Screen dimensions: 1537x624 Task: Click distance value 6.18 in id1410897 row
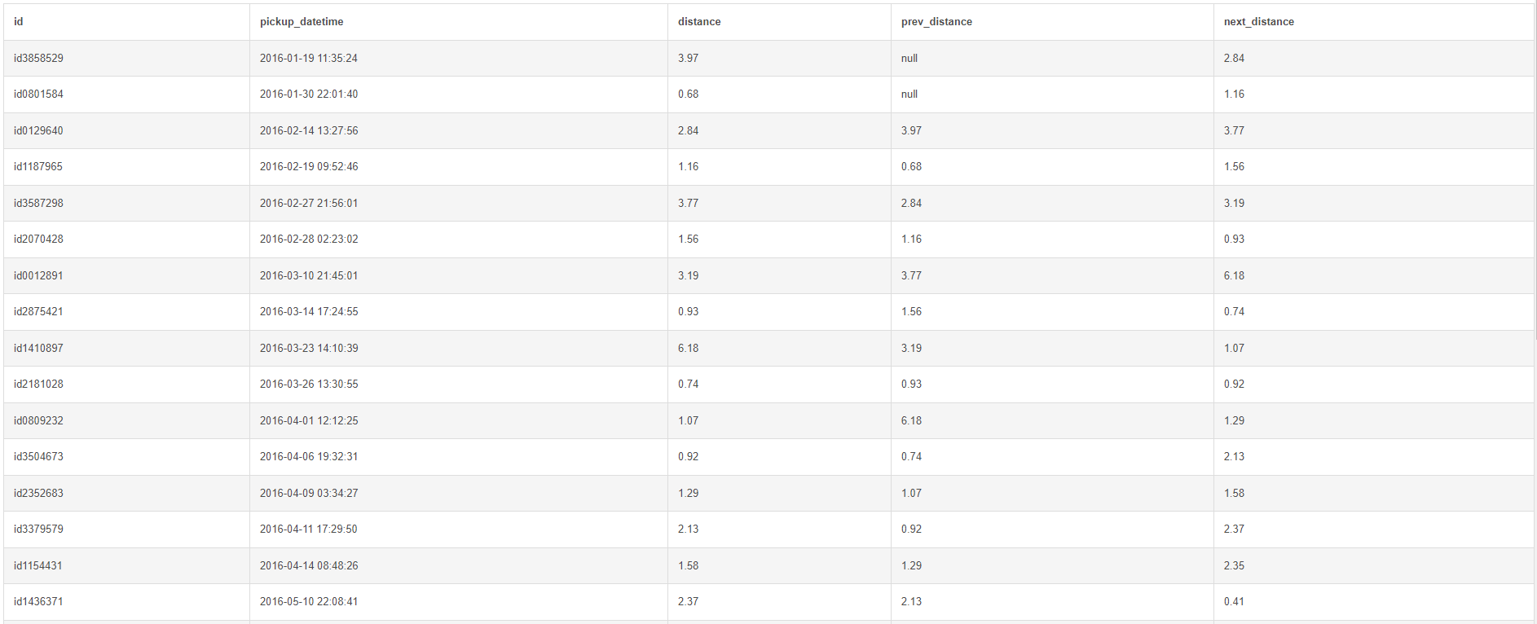(688, 349)
